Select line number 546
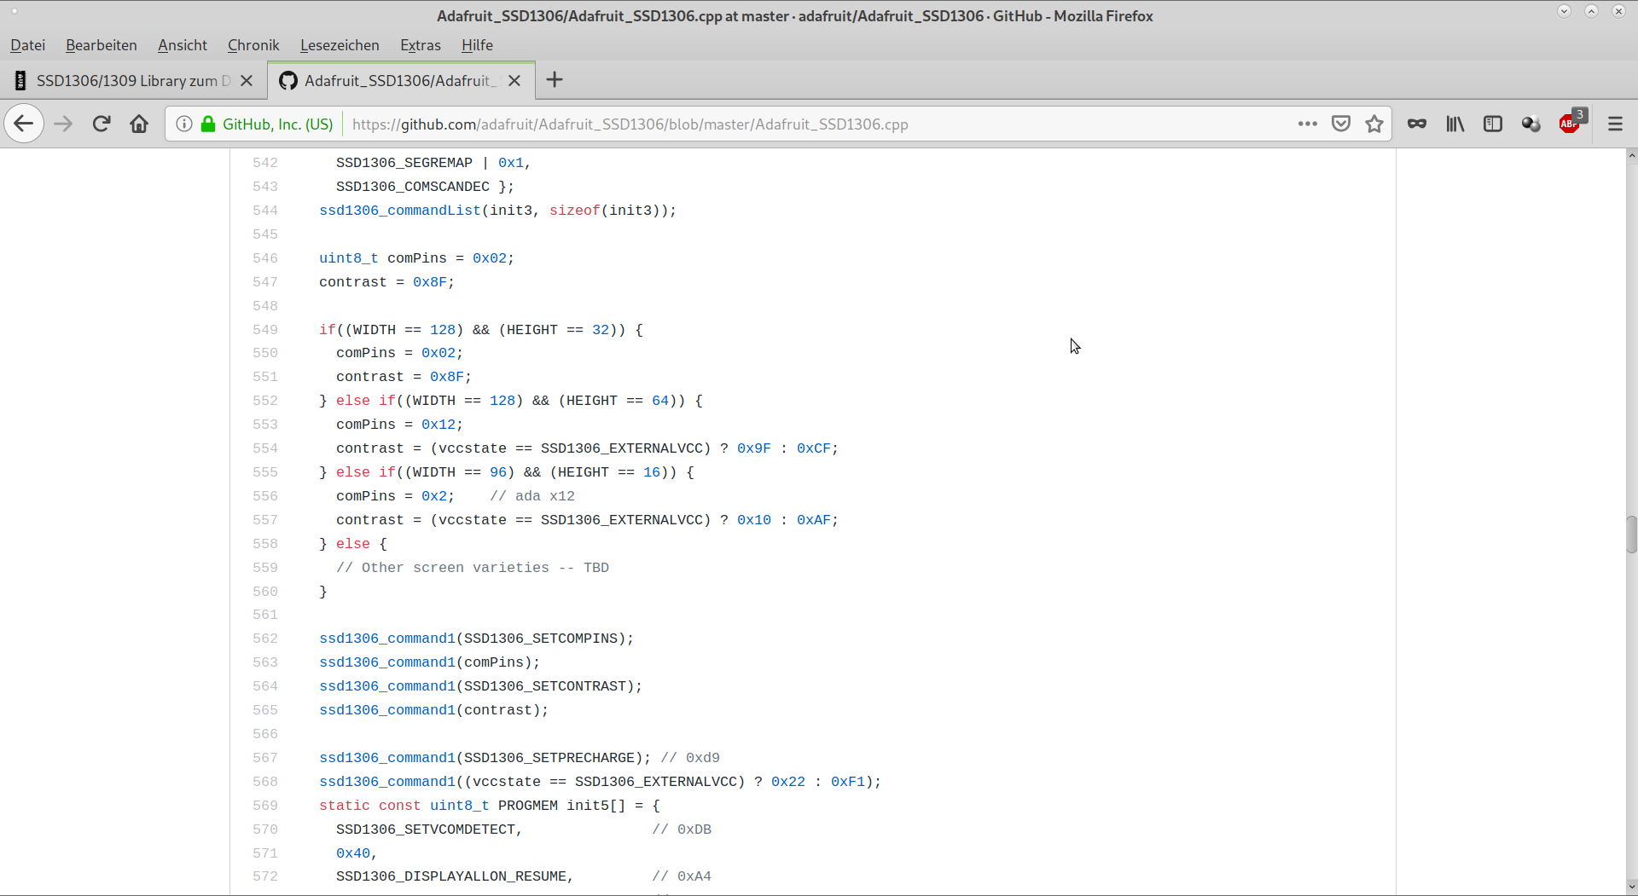 click(265, 258)
